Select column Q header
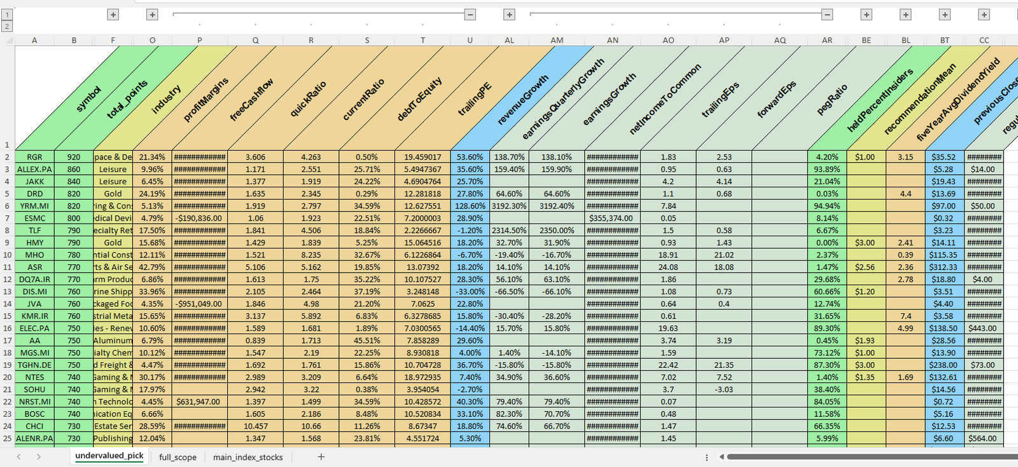This screenshot has width=1018, height=467. click(x=255, y=40)
